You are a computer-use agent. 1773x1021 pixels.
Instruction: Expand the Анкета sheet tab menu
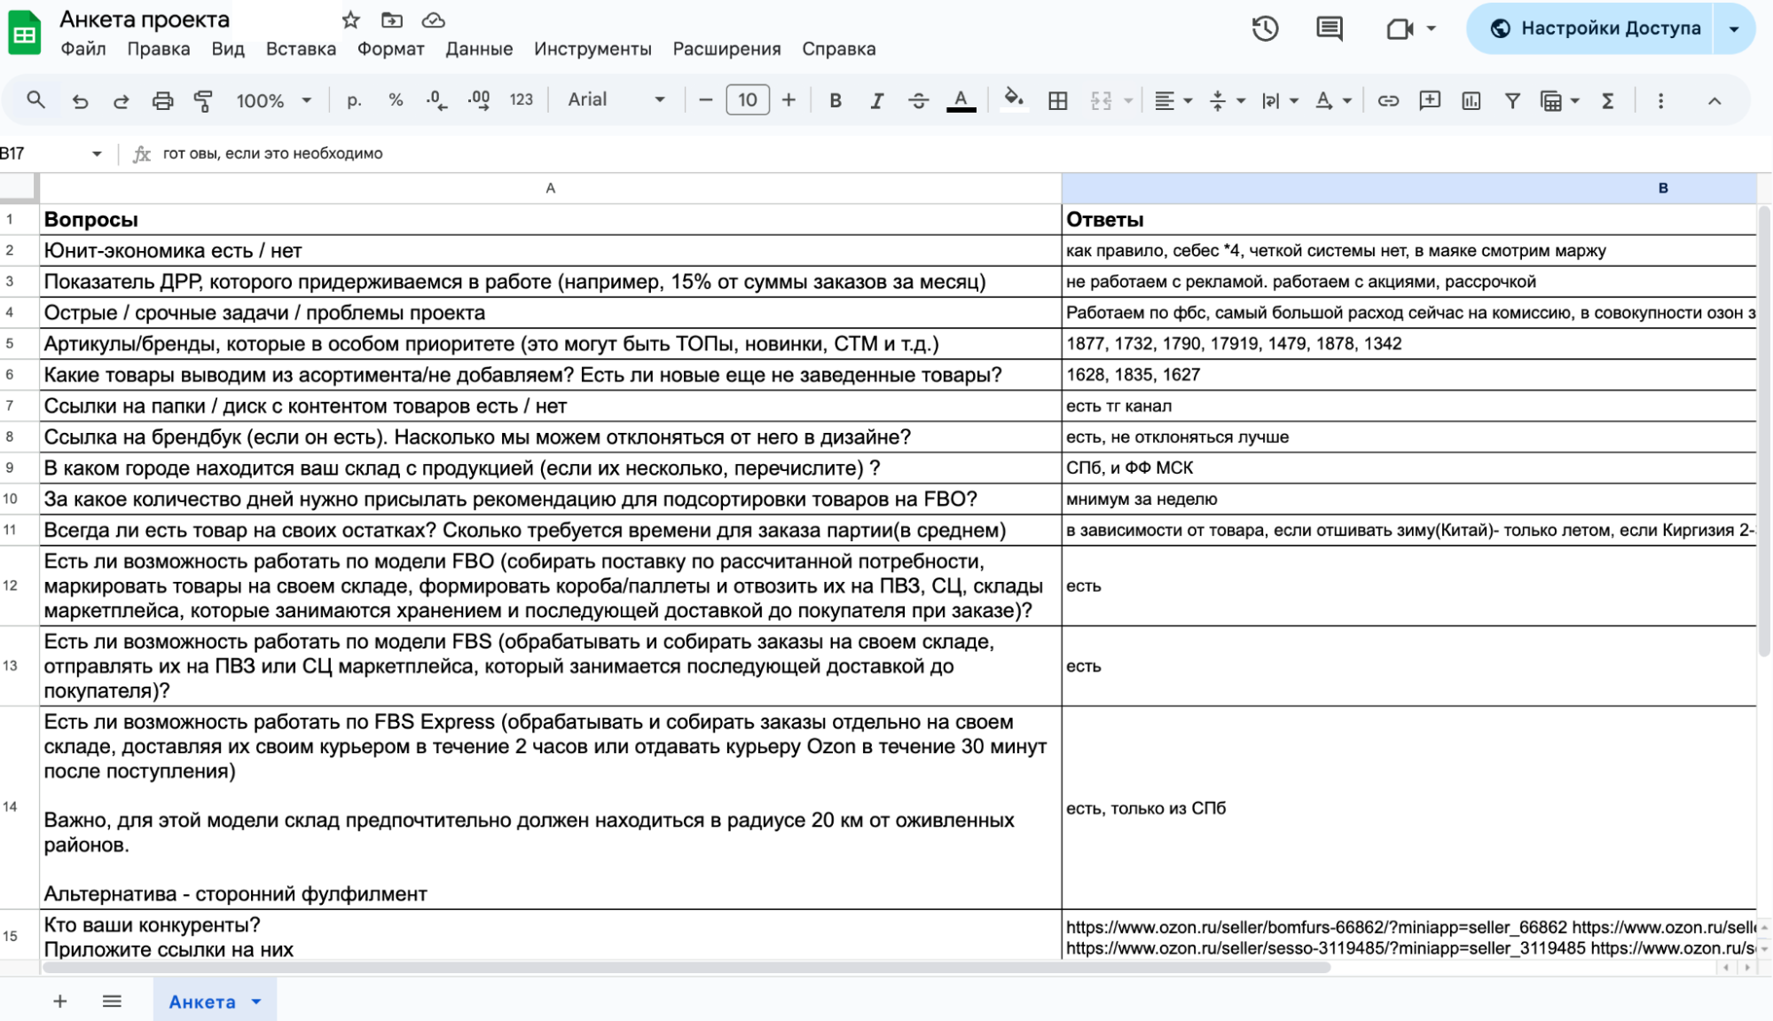point(256,1001)
